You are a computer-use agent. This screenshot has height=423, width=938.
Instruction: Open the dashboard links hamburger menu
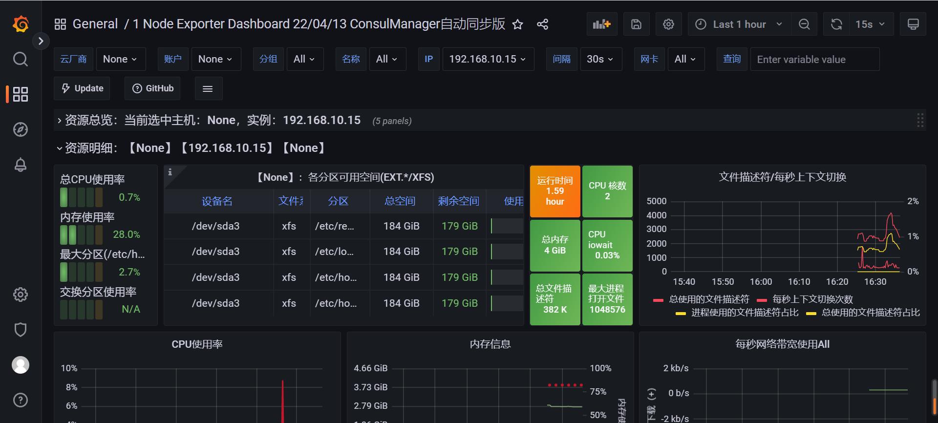tap(208, 88)
